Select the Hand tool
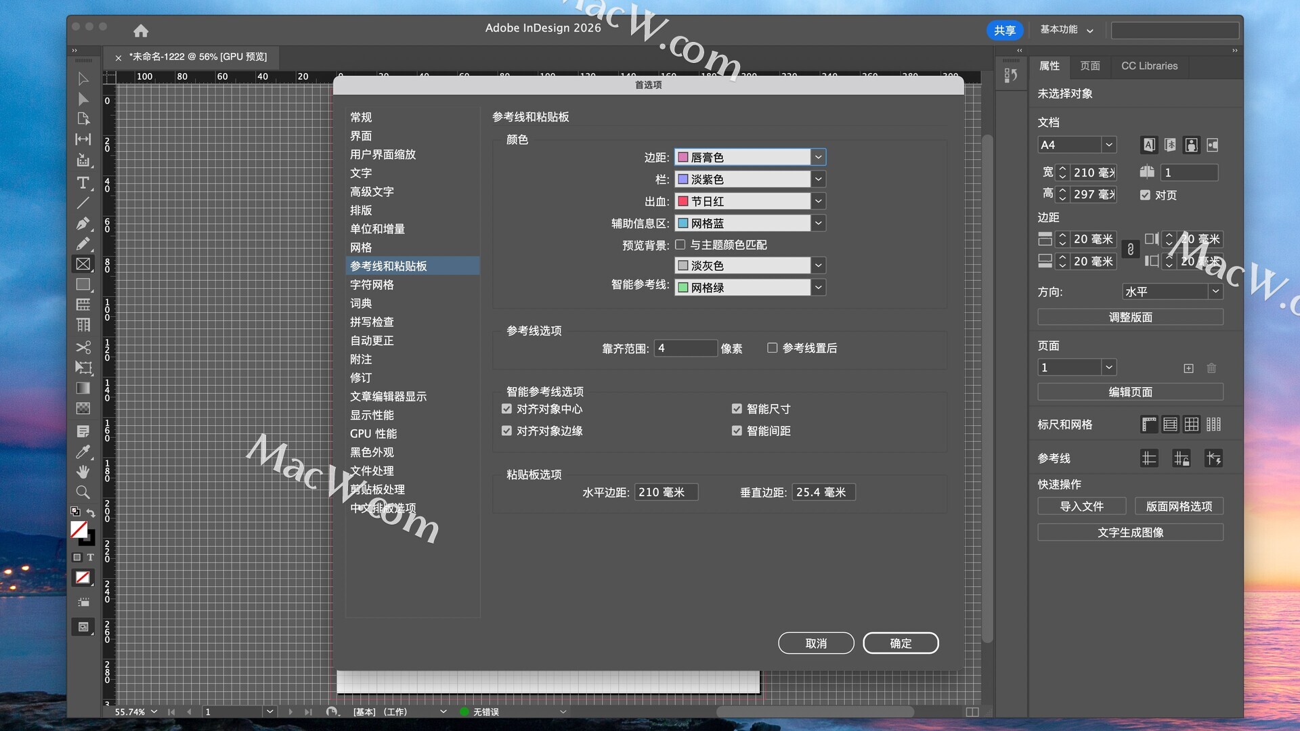Image resolution: width=1300 pixels, height=731 pixels. tap(83, 472)
